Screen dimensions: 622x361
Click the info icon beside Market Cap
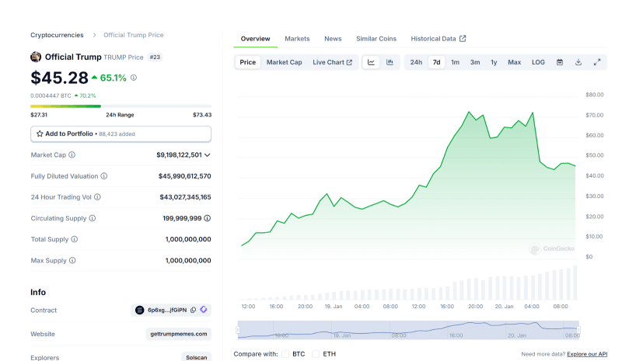73,154
